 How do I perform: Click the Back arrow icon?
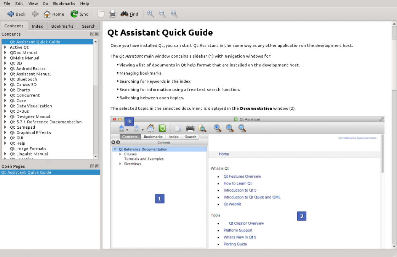click(x=11, y=14)
